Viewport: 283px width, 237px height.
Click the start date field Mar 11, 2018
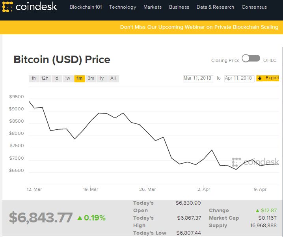(198, 78)
